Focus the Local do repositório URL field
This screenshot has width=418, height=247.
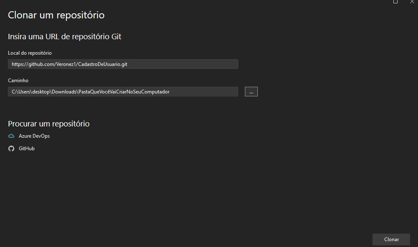pos(123,64)
